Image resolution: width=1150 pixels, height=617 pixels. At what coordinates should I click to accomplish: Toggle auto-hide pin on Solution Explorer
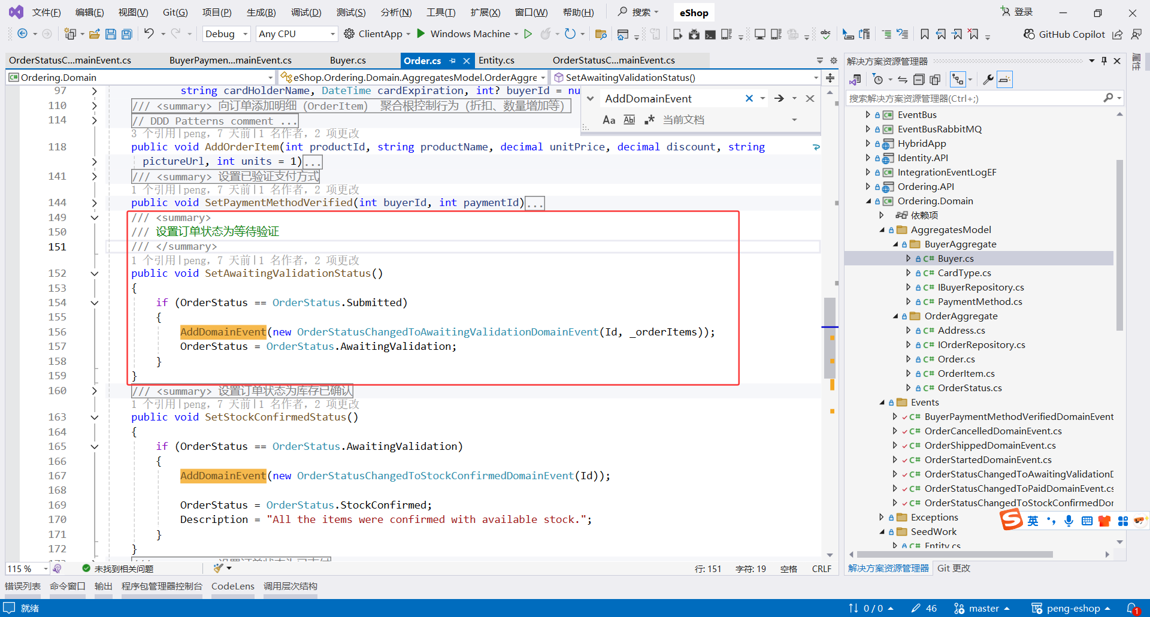click(1104, 61)
